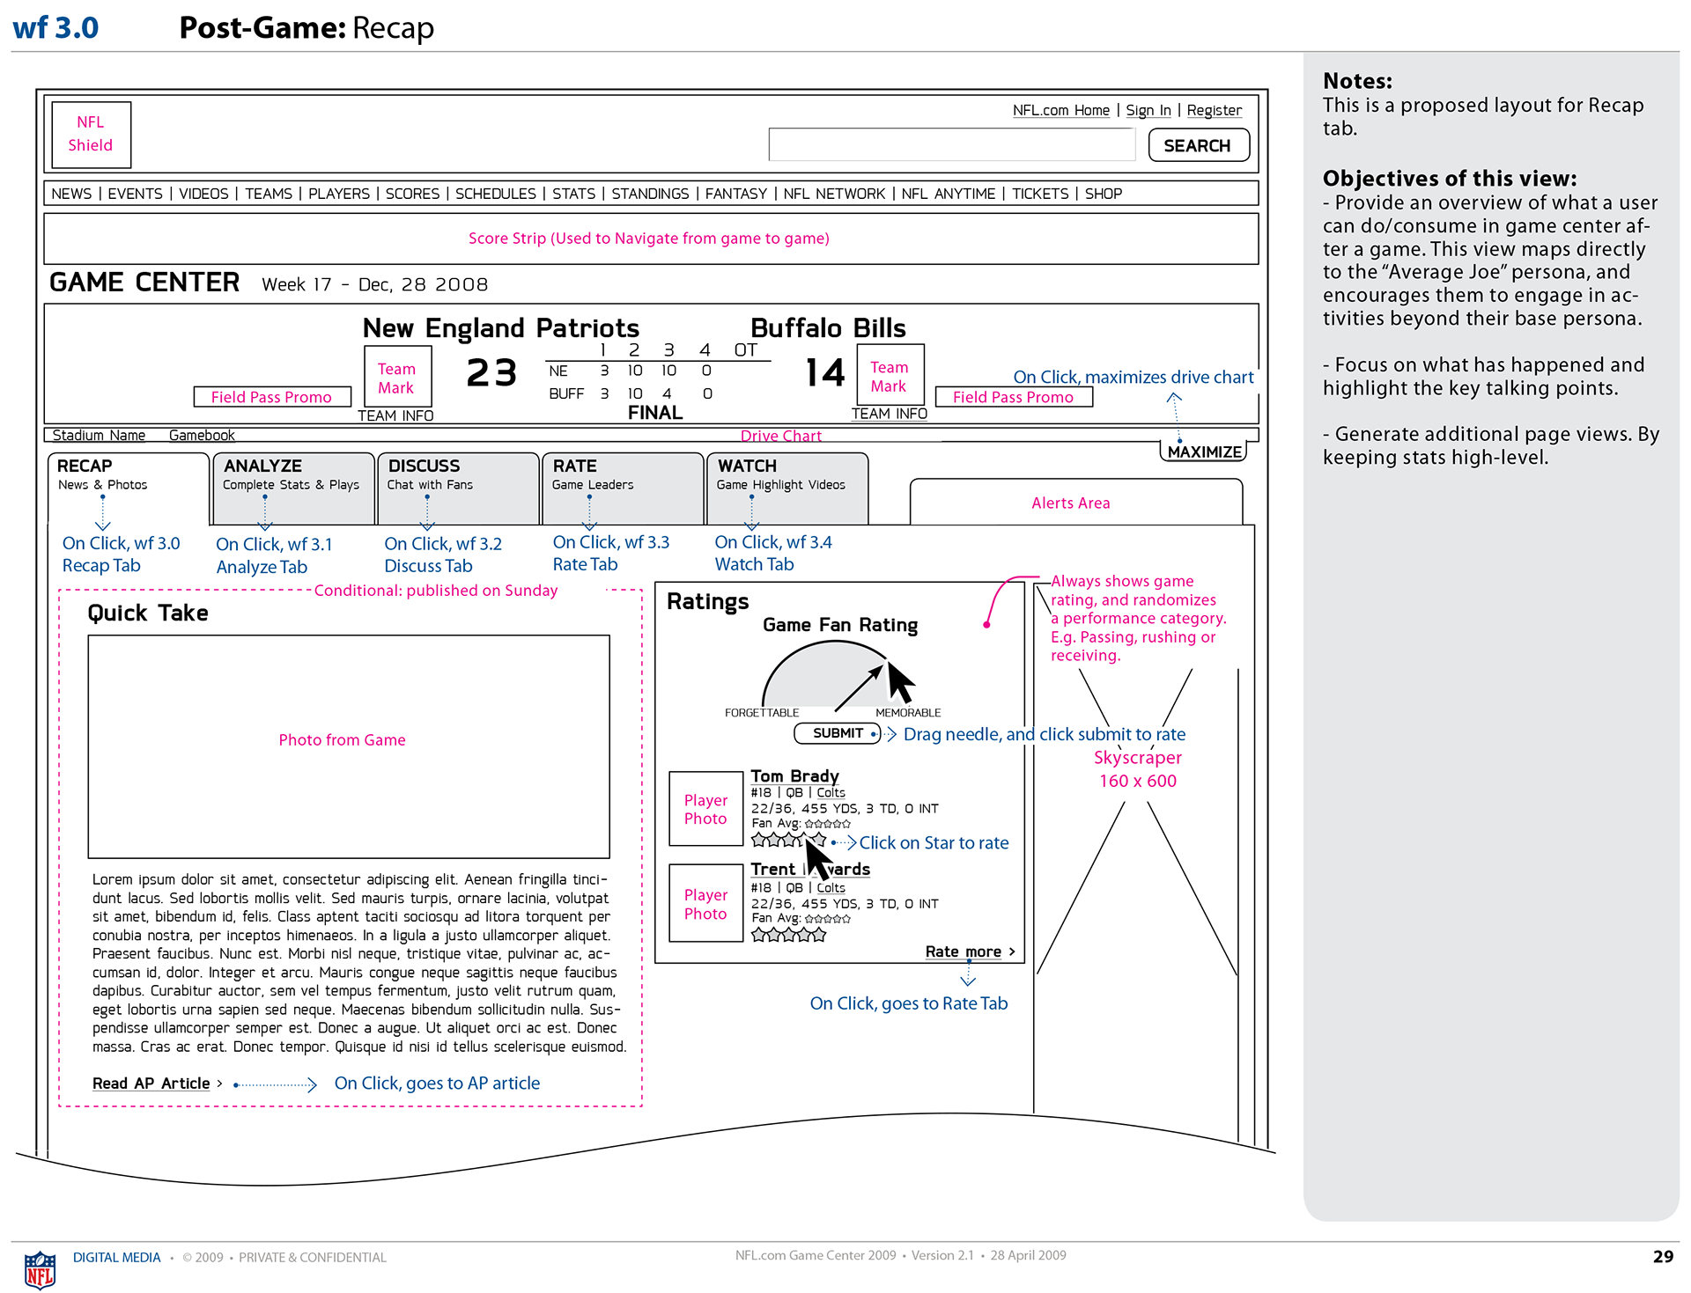Open the Trent Edwards player name link
The width and height of the screenshot is (1691, 1293).
coord(810,869)
